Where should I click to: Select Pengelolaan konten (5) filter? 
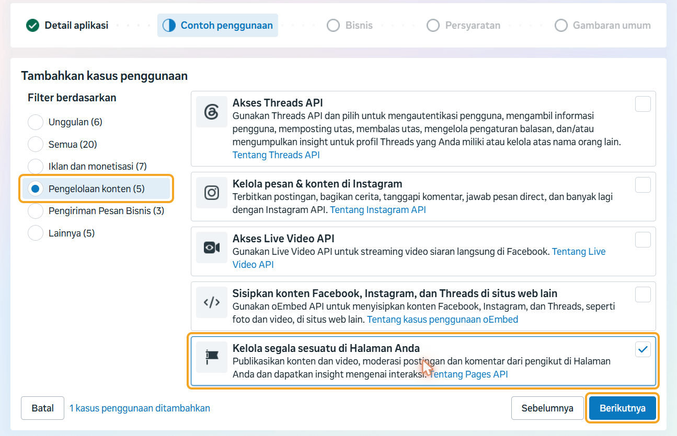(x=36, y=188)
